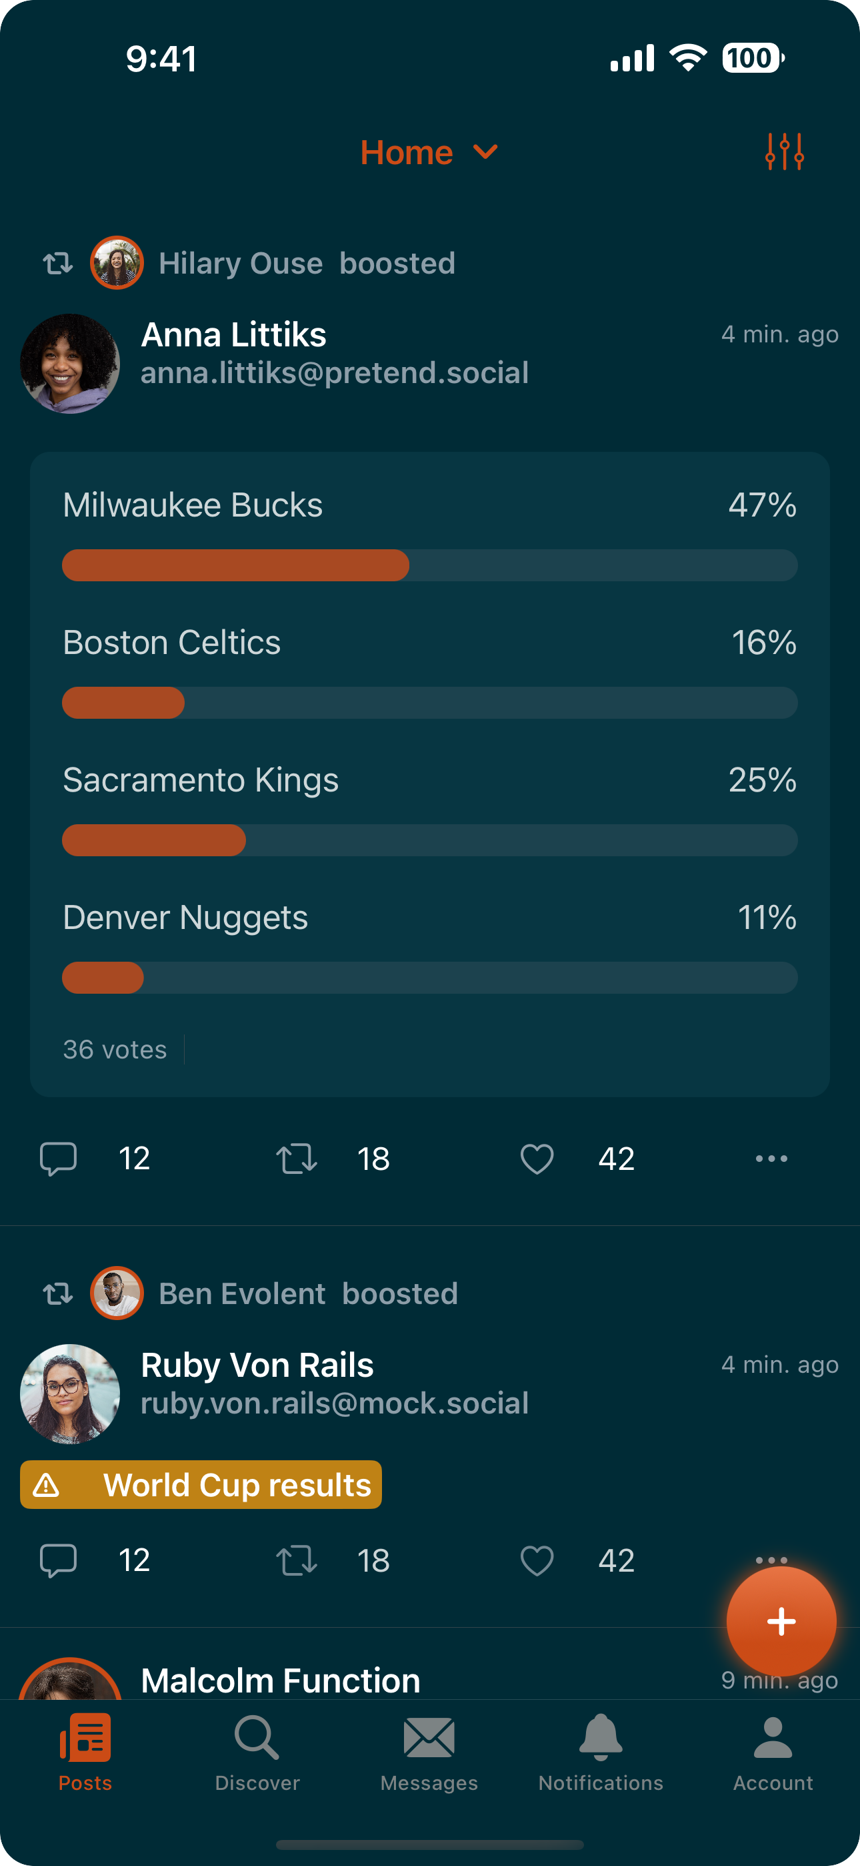The image size is (860, 1866).
Task: Open Hilary Ouse's profile from boost label
Action: coord(241,263)
